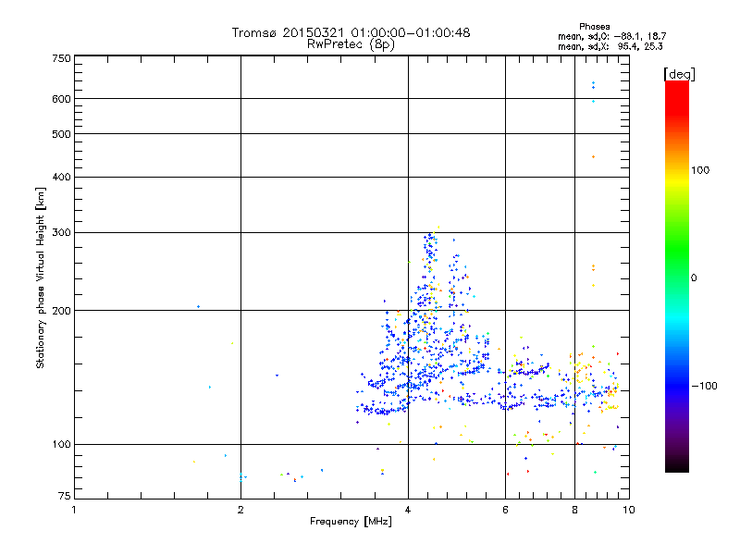Click the x-axis tick label '2'
The width and height of the screenshot is (740, 555).
240,510
